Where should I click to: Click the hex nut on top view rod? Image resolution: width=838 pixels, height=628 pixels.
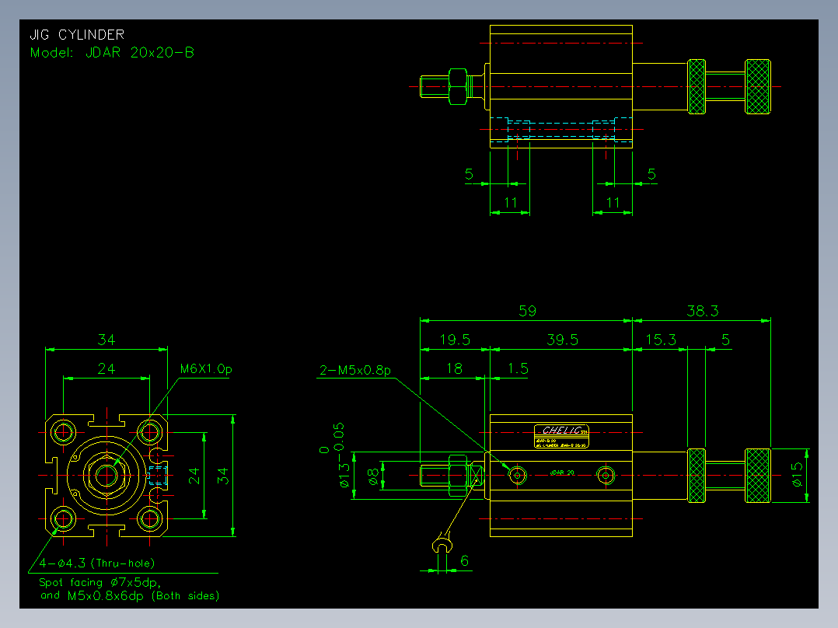(458, 86)
